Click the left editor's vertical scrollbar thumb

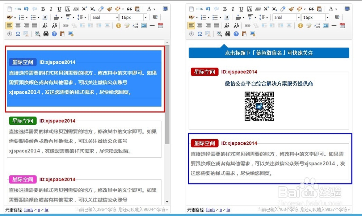click(167, 95)
